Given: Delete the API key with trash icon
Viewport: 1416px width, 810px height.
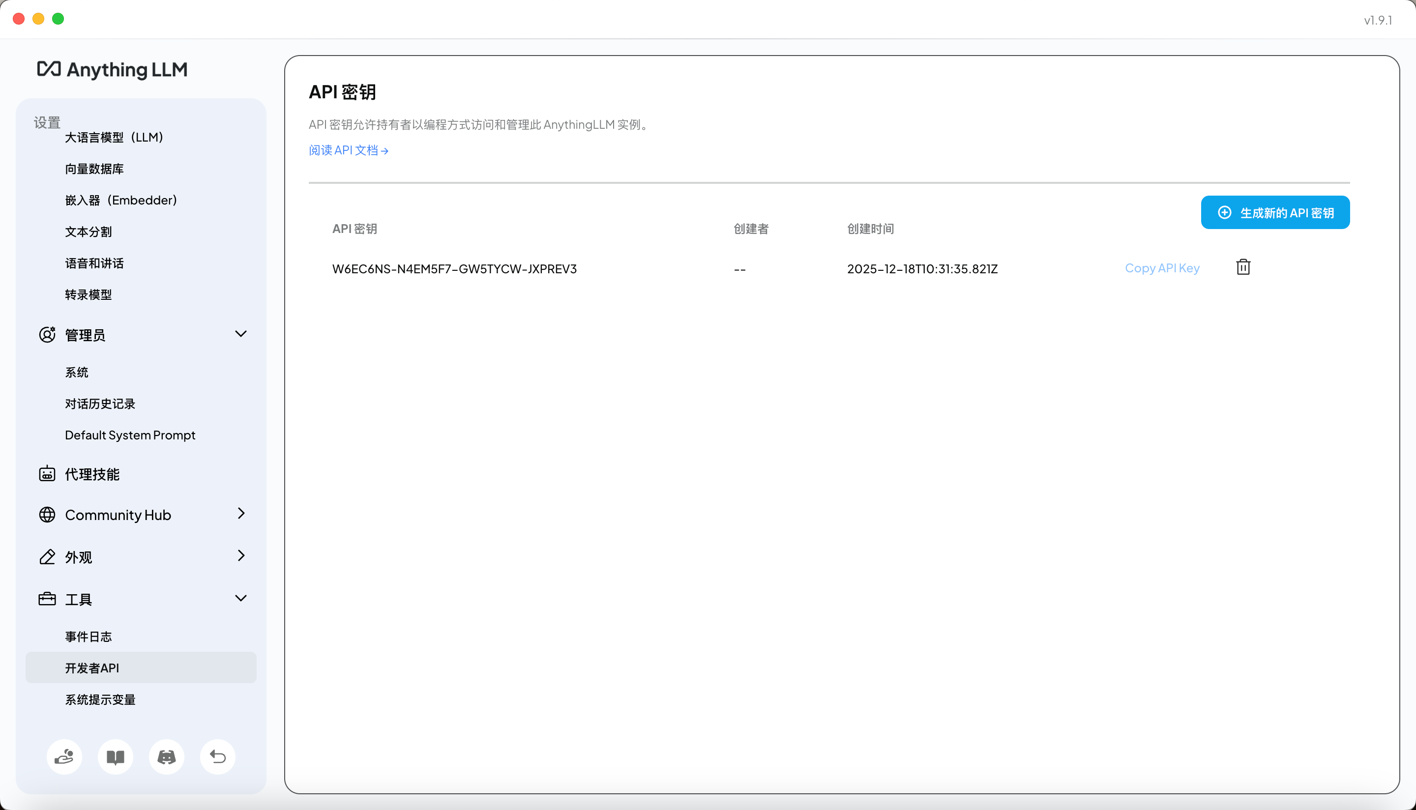Looking at the screenshot, I should (x=1243, y=267).
